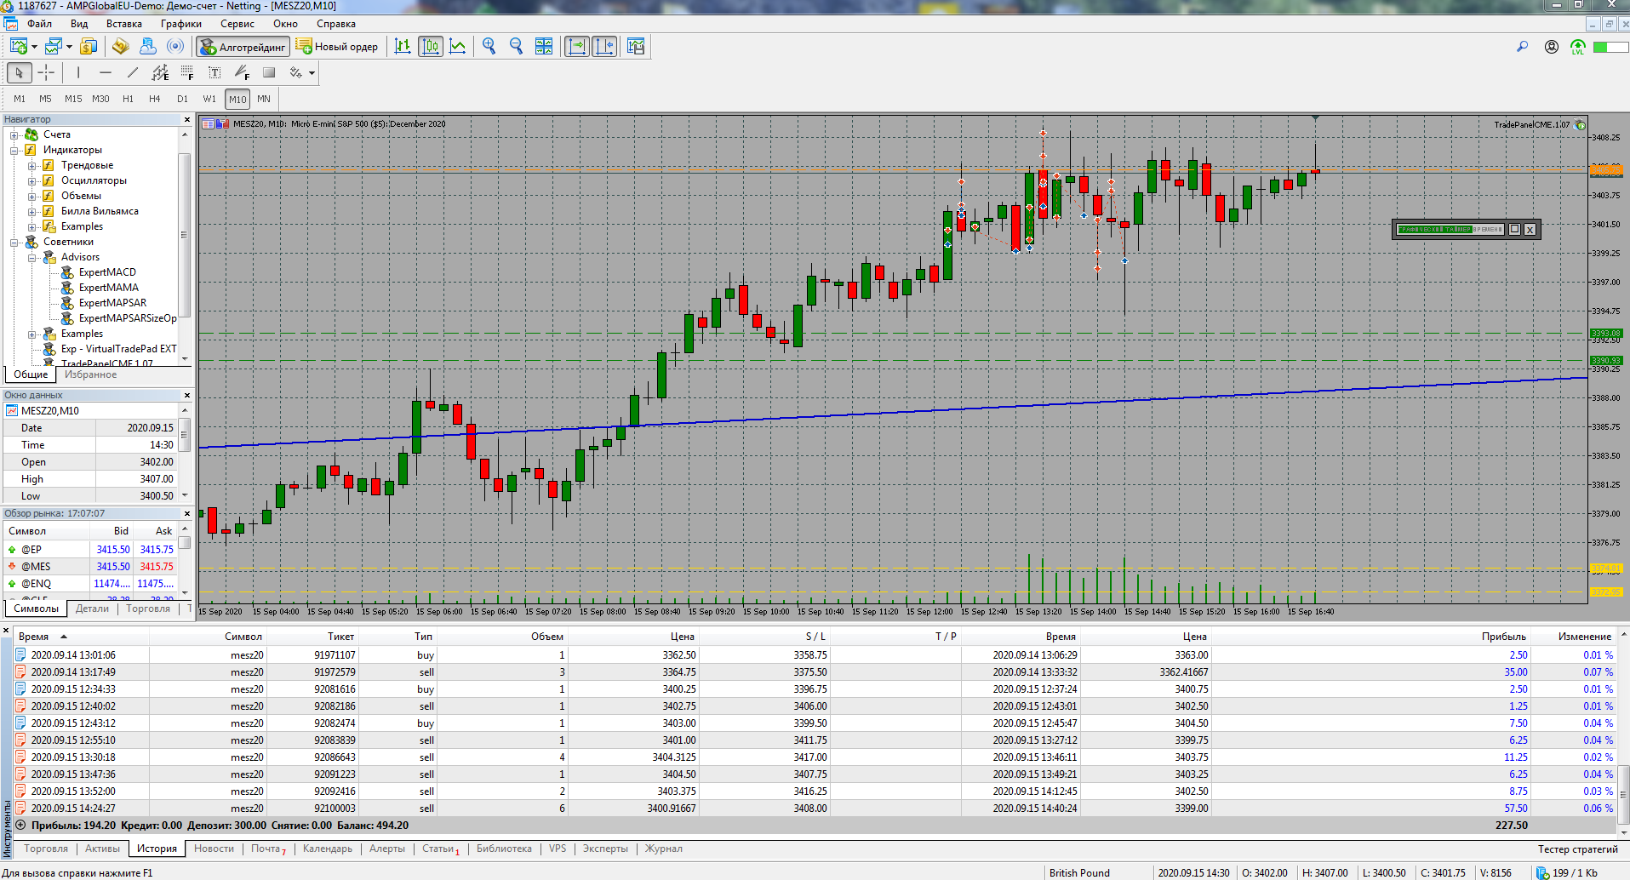Viewport: 1630px width, 880px height.
Task: Expand the Осцилляторы indicators node
Action: pyautogui.click(x=31, y=180)
